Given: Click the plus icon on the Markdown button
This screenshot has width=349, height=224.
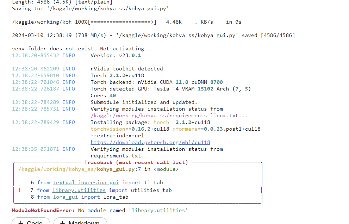Looking at the screenshot, I should pos(62,222).
